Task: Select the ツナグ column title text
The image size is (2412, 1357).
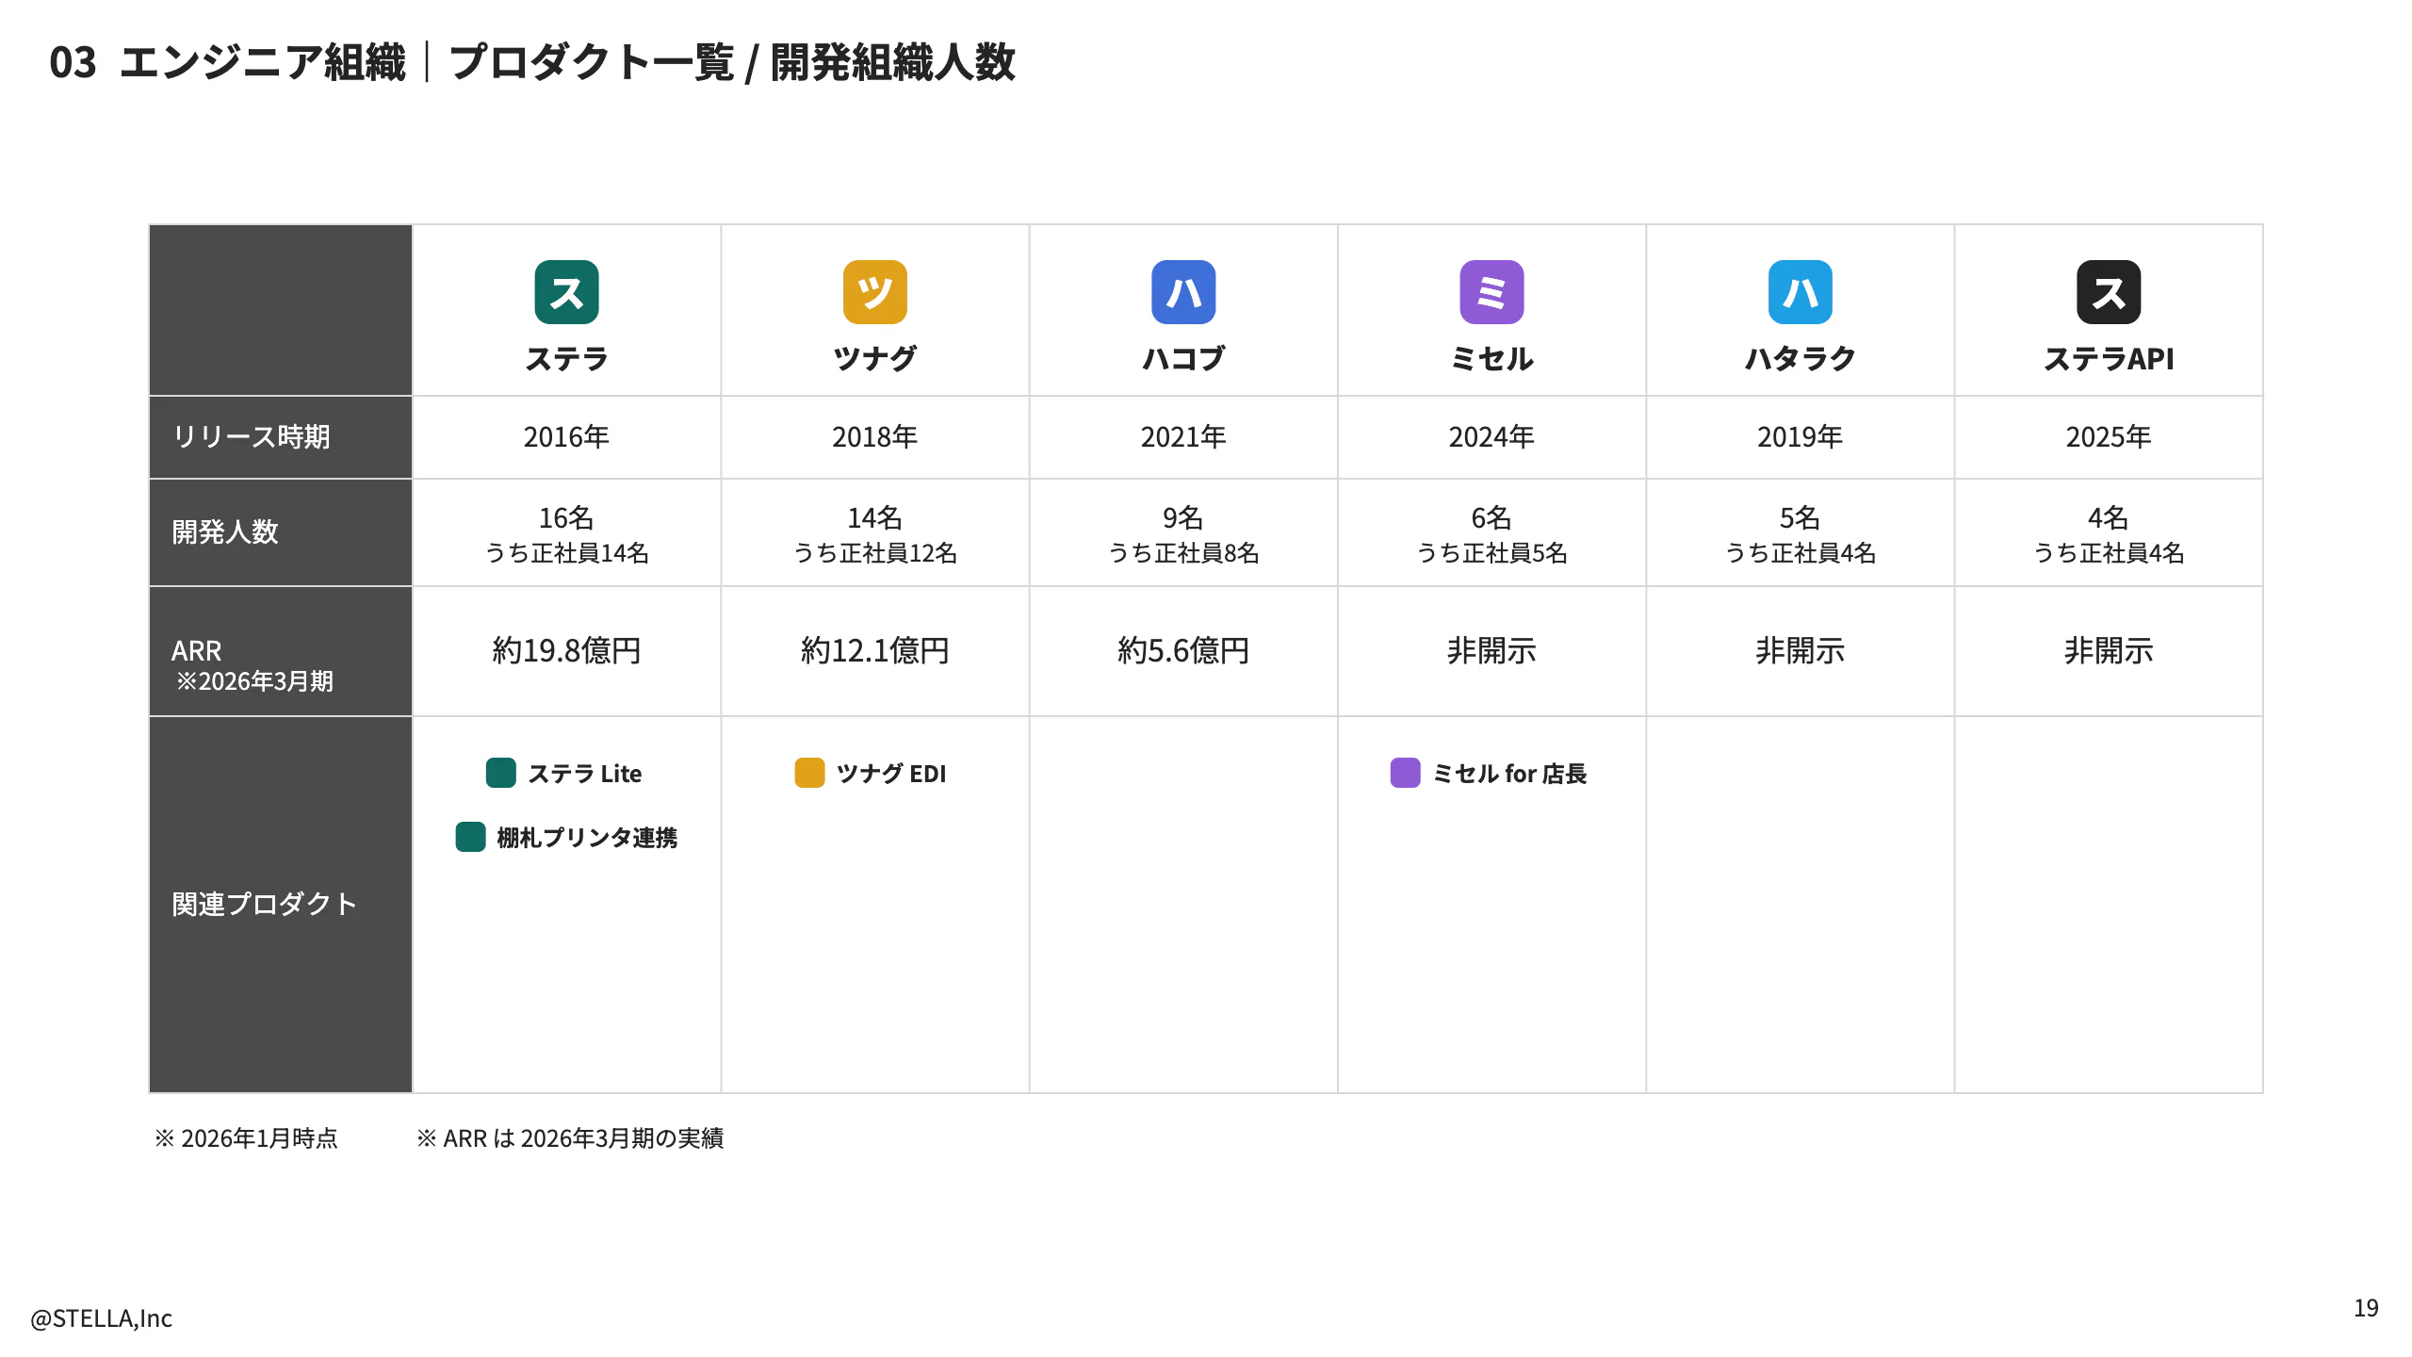Action: pos(874,359)
